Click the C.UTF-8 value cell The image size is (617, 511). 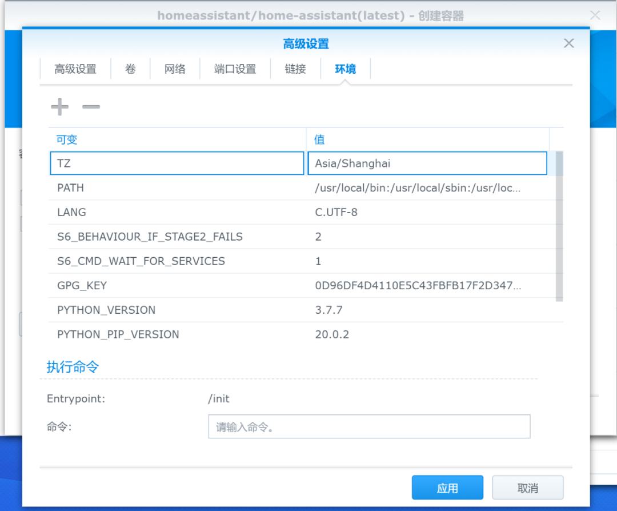(336, 212)
